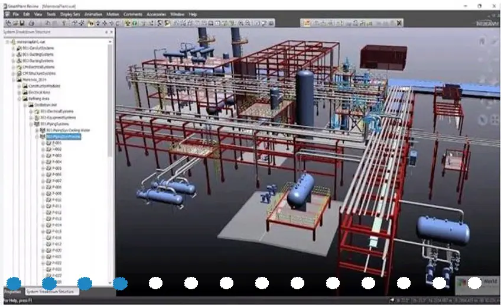Close the System Breakdown Structure panel

coord(112,32)
